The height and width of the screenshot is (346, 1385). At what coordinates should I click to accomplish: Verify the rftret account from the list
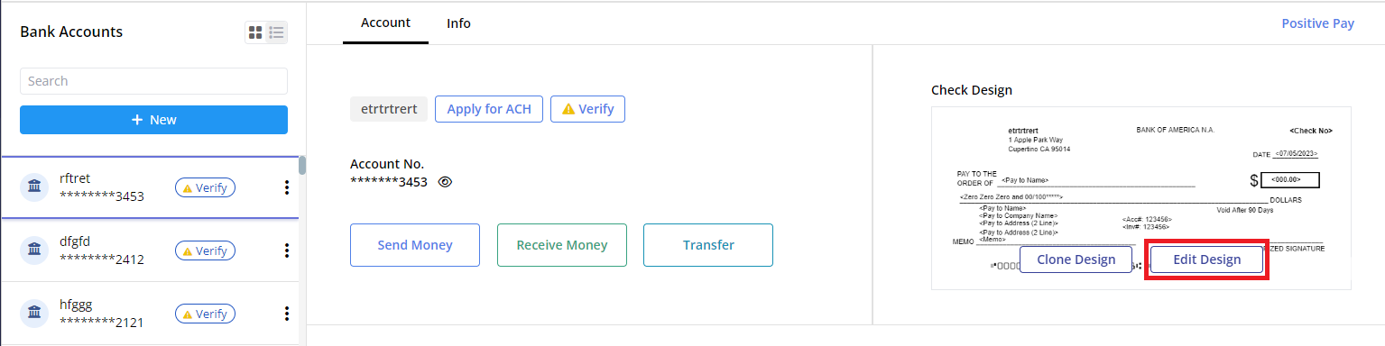tap(205, 187)
